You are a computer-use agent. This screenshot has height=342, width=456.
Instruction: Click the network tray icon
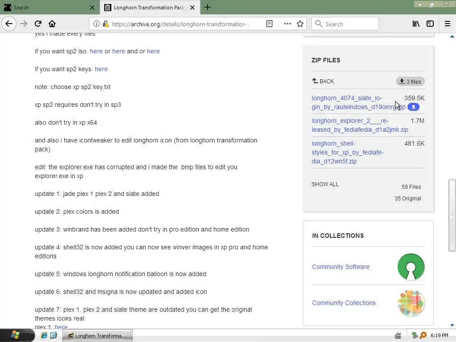coord(415,335)
